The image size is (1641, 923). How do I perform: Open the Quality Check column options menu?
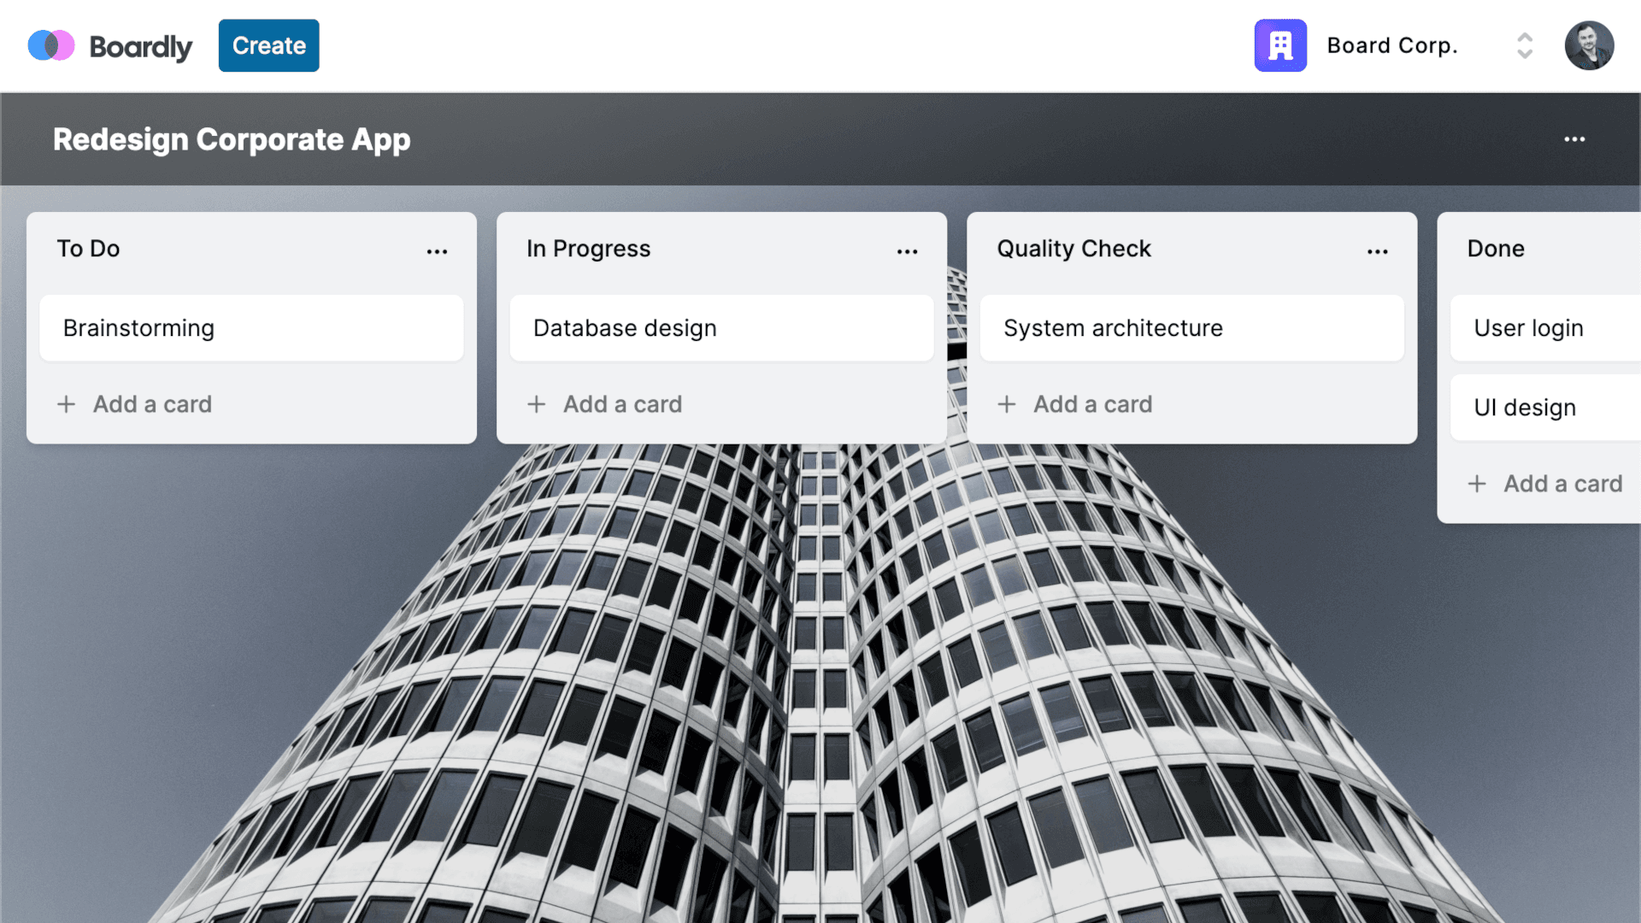(1377, 251)
